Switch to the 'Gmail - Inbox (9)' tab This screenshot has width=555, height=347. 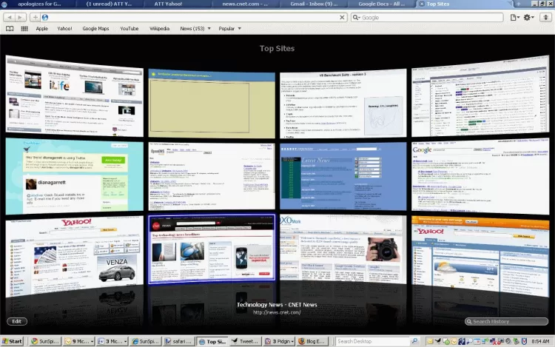pos(314,4)
